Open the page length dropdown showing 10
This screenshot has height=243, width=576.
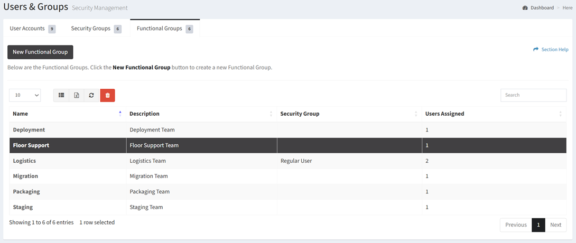click(25, 95)
